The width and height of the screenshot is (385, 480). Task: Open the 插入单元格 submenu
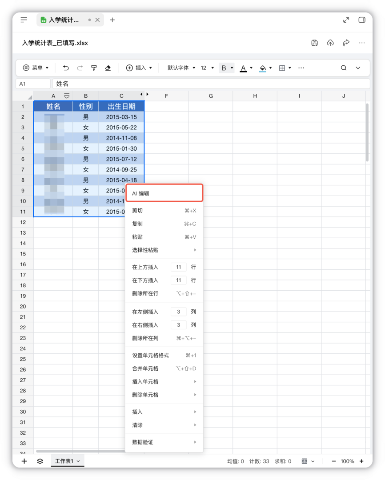click(x=164, y=382)
